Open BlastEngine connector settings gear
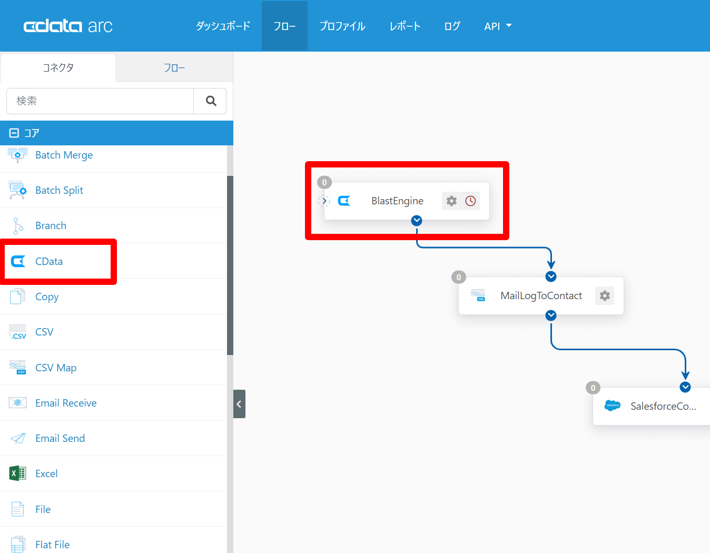Viewport: 710px width, 553px height. pyautogui.click(x=451, y=201)
